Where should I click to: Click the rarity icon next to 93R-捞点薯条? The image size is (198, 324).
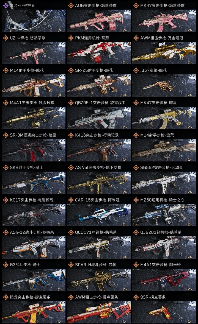(x=136, y=297)
